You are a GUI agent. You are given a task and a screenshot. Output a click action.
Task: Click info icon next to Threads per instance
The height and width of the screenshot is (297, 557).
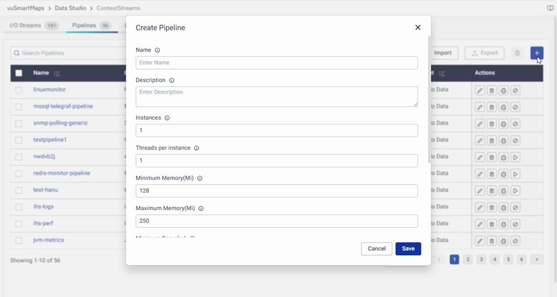pyautogui.click(x=197, y=148)
